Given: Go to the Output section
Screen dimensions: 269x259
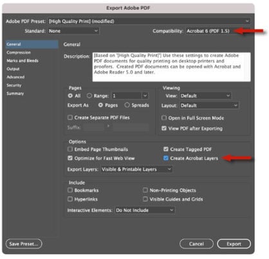Looking at the screenshot, I should pyautogui.click(x=13, y=69).
